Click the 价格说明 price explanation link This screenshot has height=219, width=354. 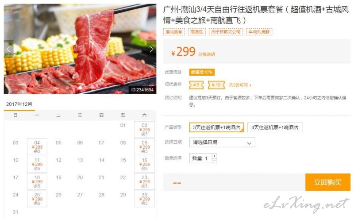207,54
